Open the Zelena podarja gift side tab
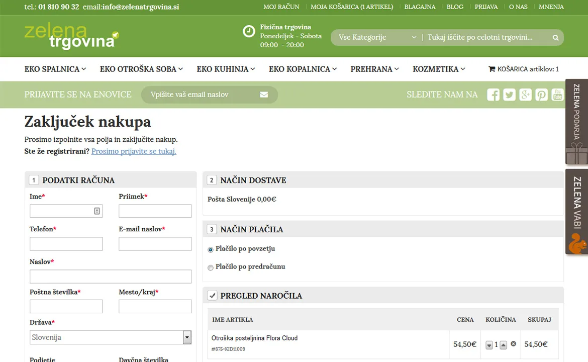The height and width of the screenshot is (362, 588). point(577,122)
